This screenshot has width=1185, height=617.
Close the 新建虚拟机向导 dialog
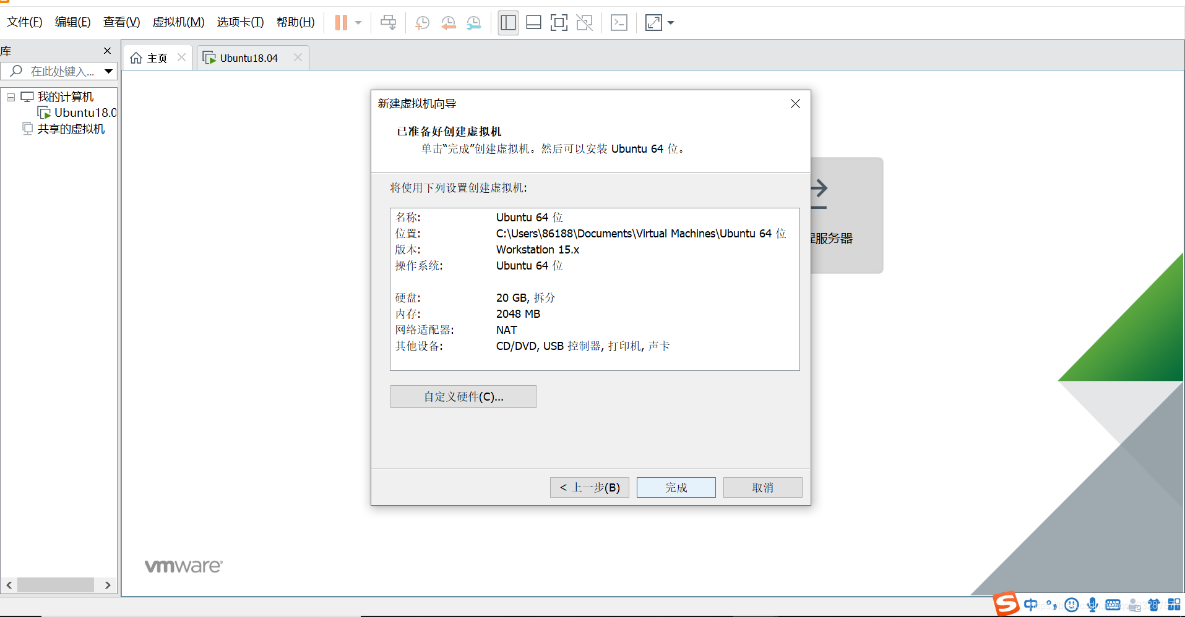click(x=795, y=104)
